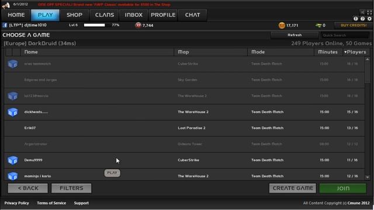Open the Privacy Policy link
This screenshot has width=374, height=210.
click(x=16, y=203)
